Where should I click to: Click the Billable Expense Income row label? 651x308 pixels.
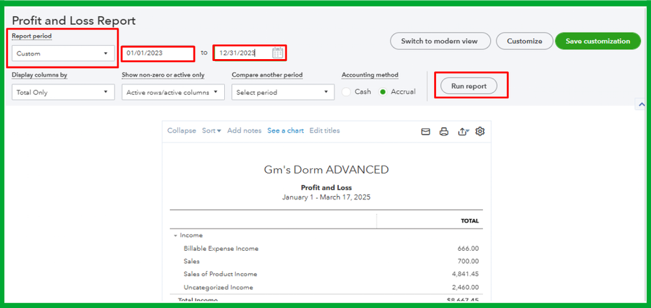221,248
